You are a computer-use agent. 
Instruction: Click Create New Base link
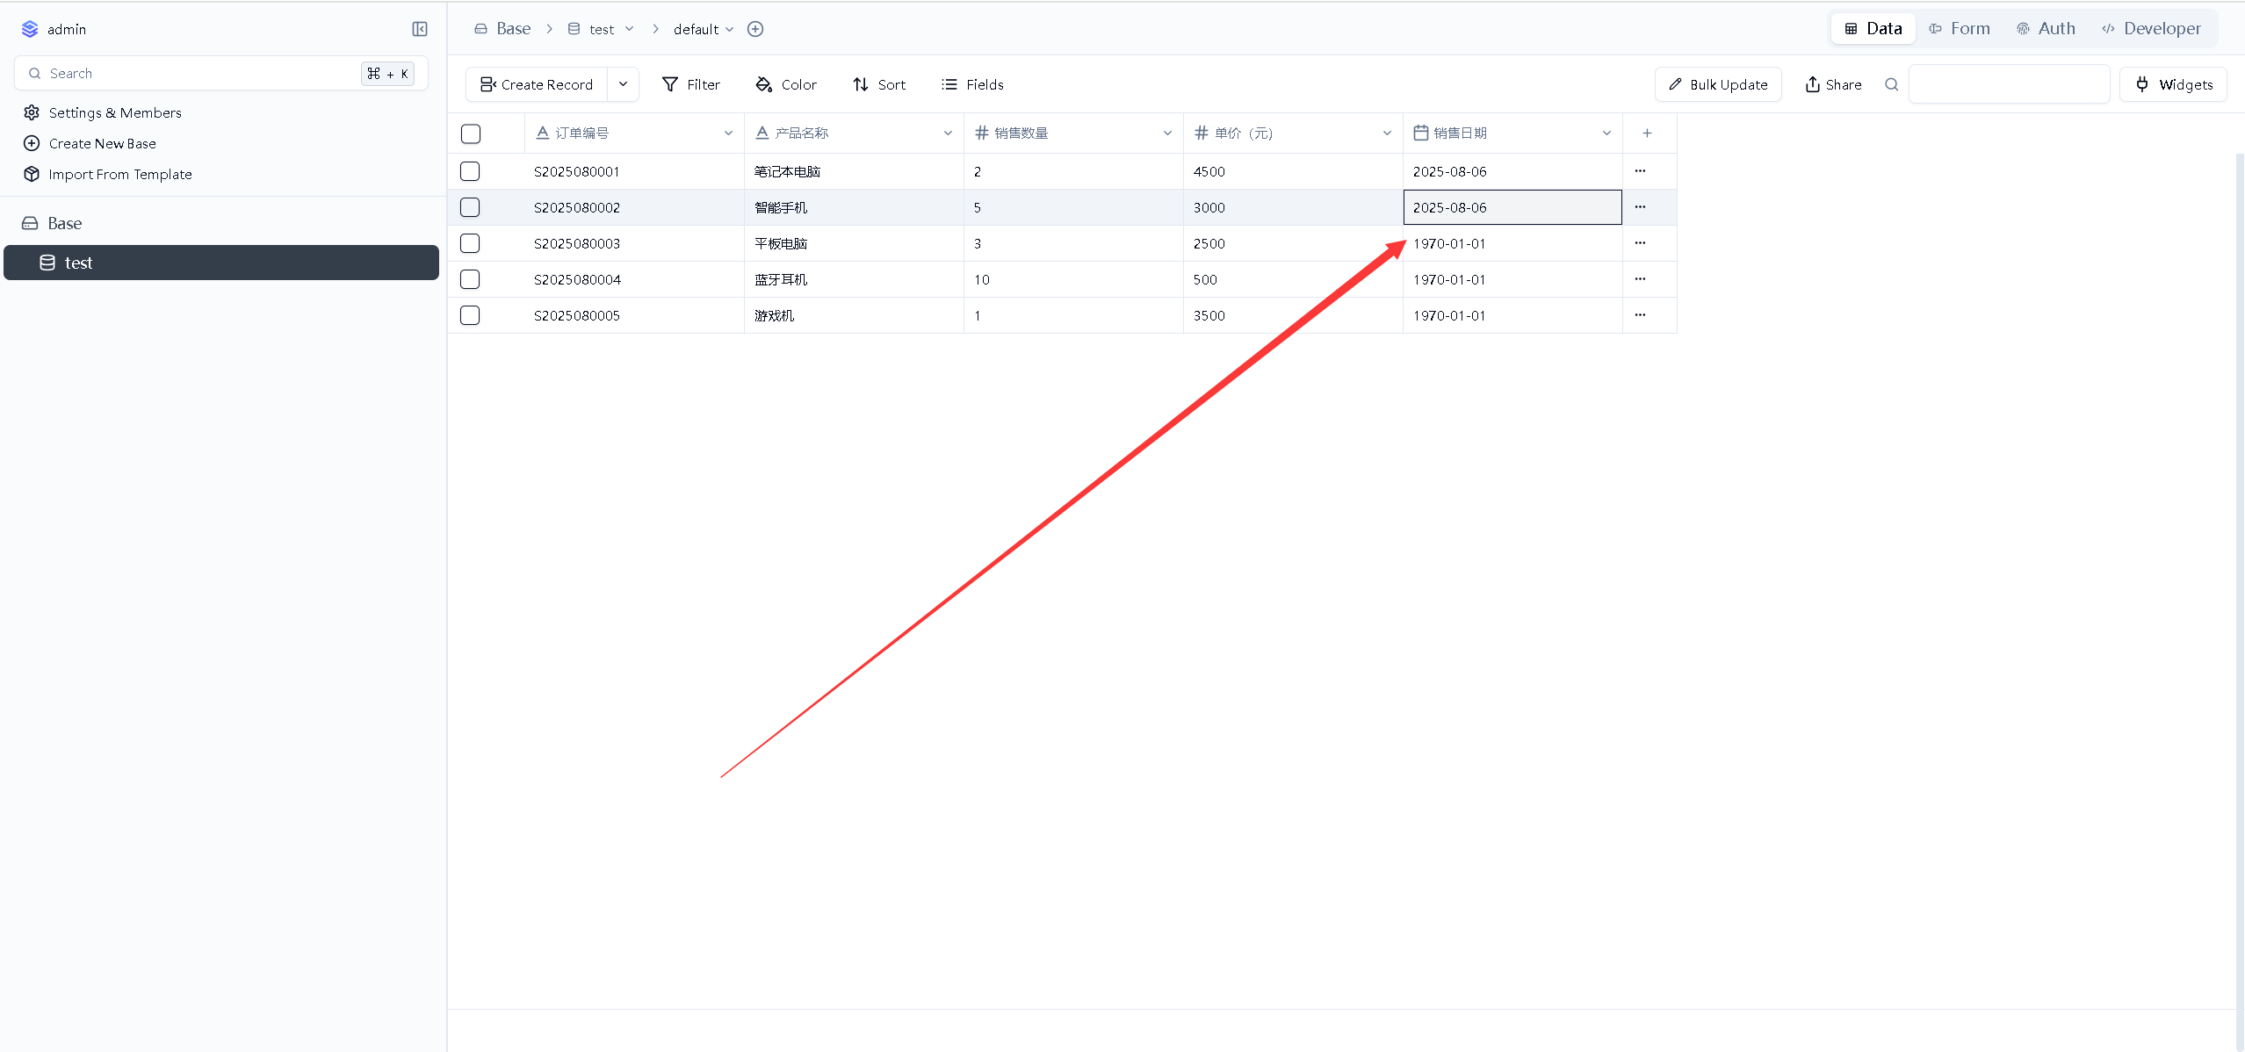click(102, 143)
